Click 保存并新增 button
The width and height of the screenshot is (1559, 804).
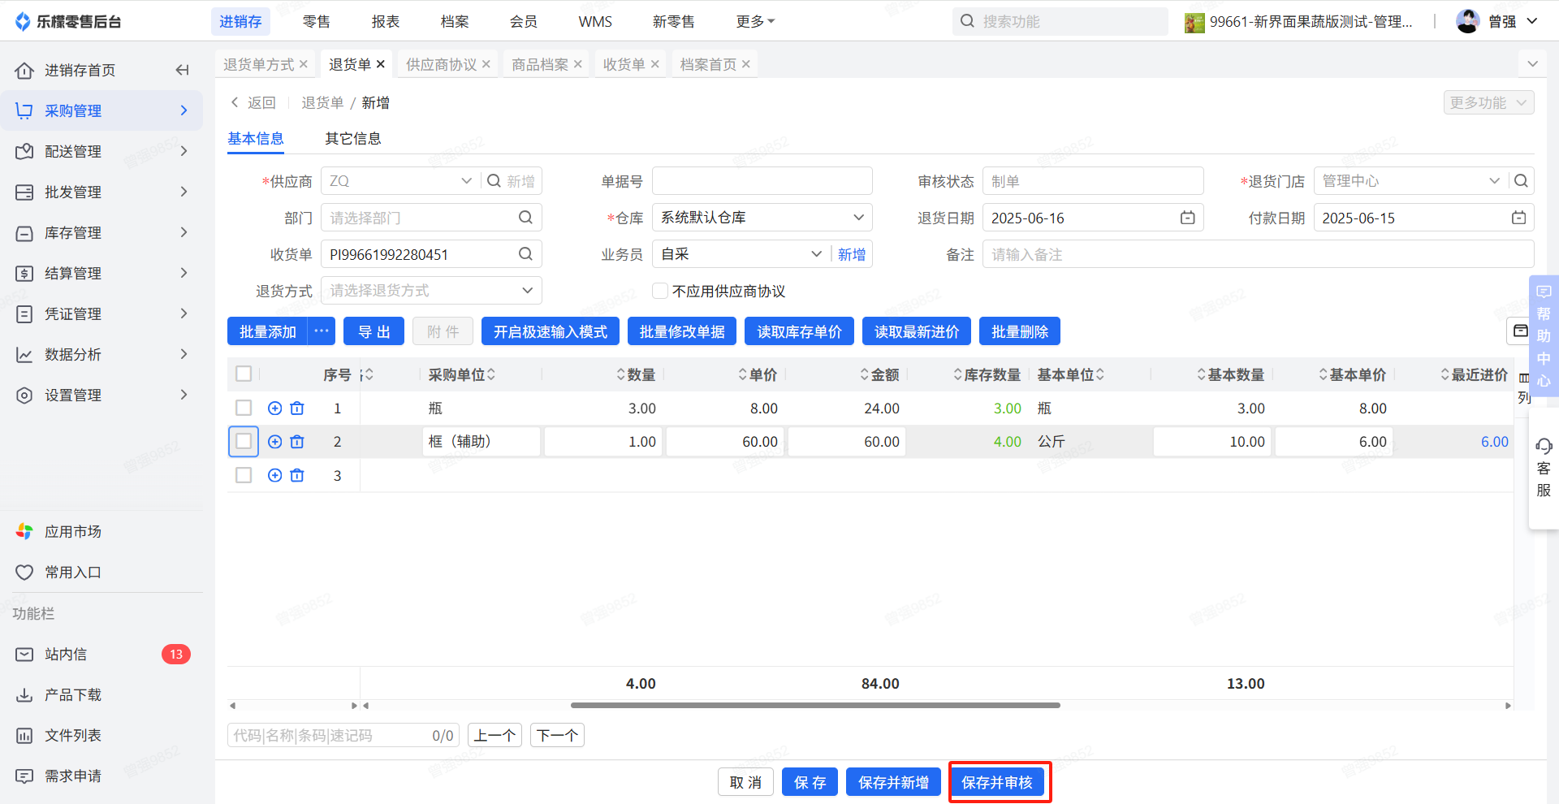click(893, 782)
